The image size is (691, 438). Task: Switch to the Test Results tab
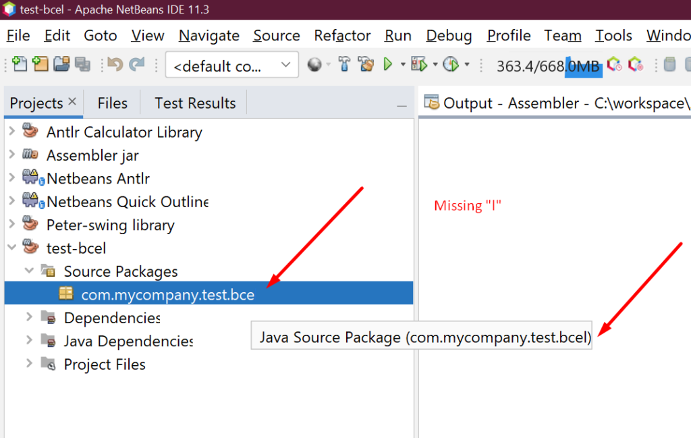click(x=195, y=103)
